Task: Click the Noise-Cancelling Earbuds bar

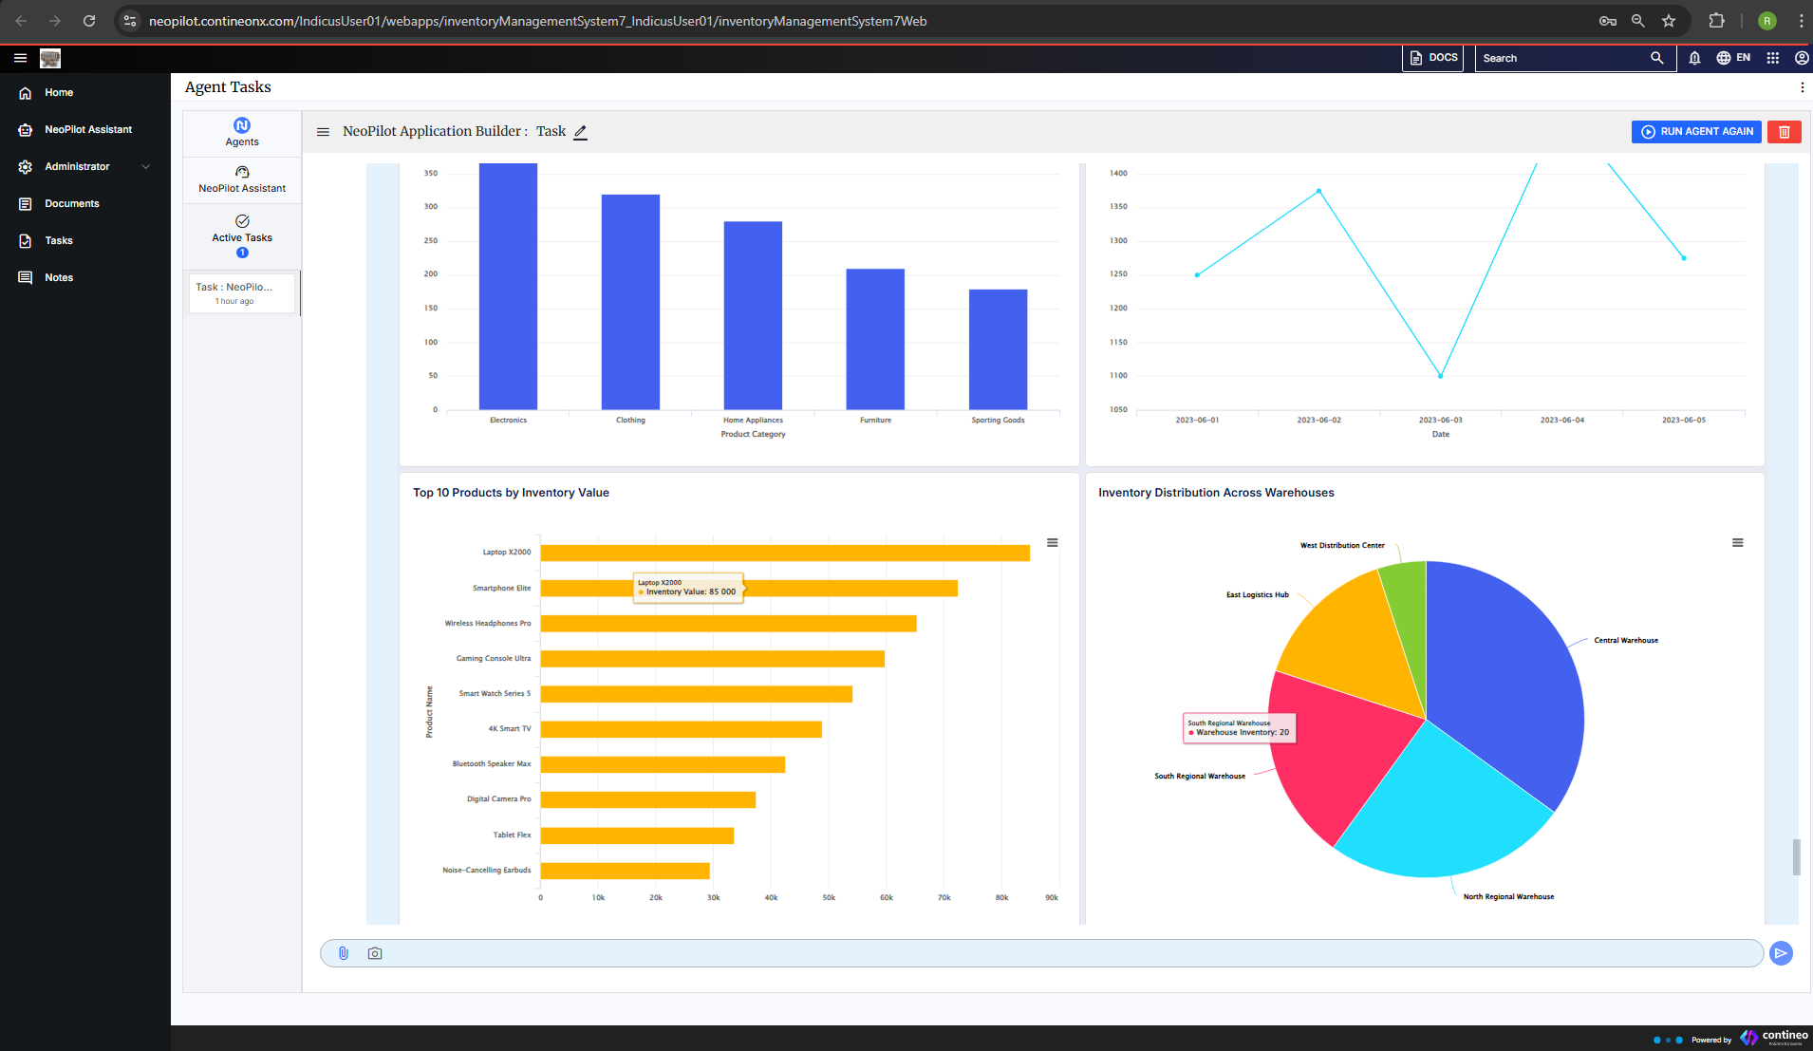Action: coord(626,871)
